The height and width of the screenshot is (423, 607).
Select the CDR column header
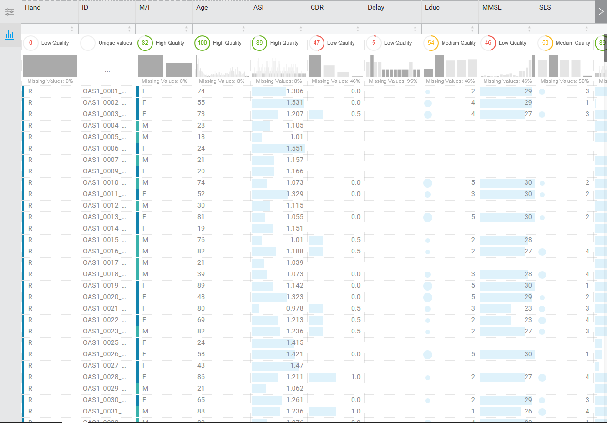[336, 12]
